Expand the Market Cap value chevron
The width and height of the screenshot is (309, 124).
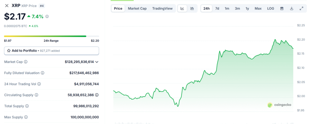pyautogui.click(x=97, y=62)
